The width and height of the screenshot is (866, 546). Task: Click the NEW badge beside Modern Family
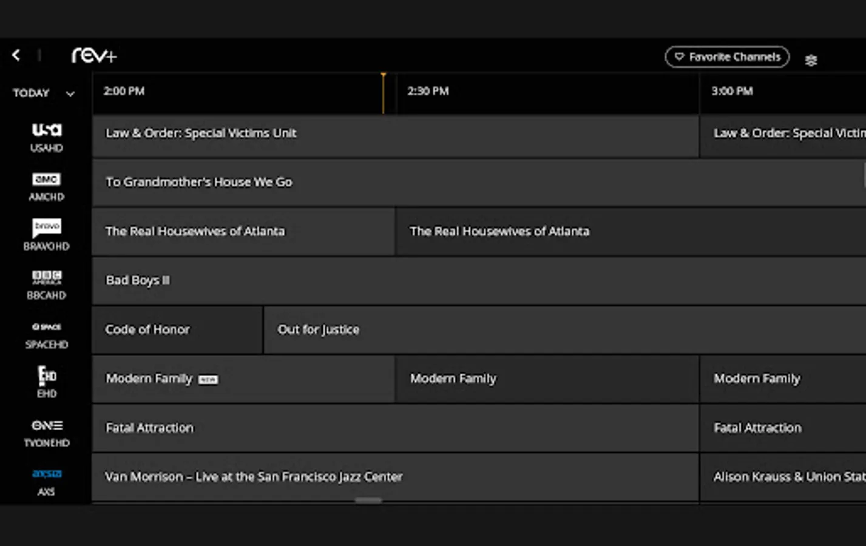tap(208, 380)
